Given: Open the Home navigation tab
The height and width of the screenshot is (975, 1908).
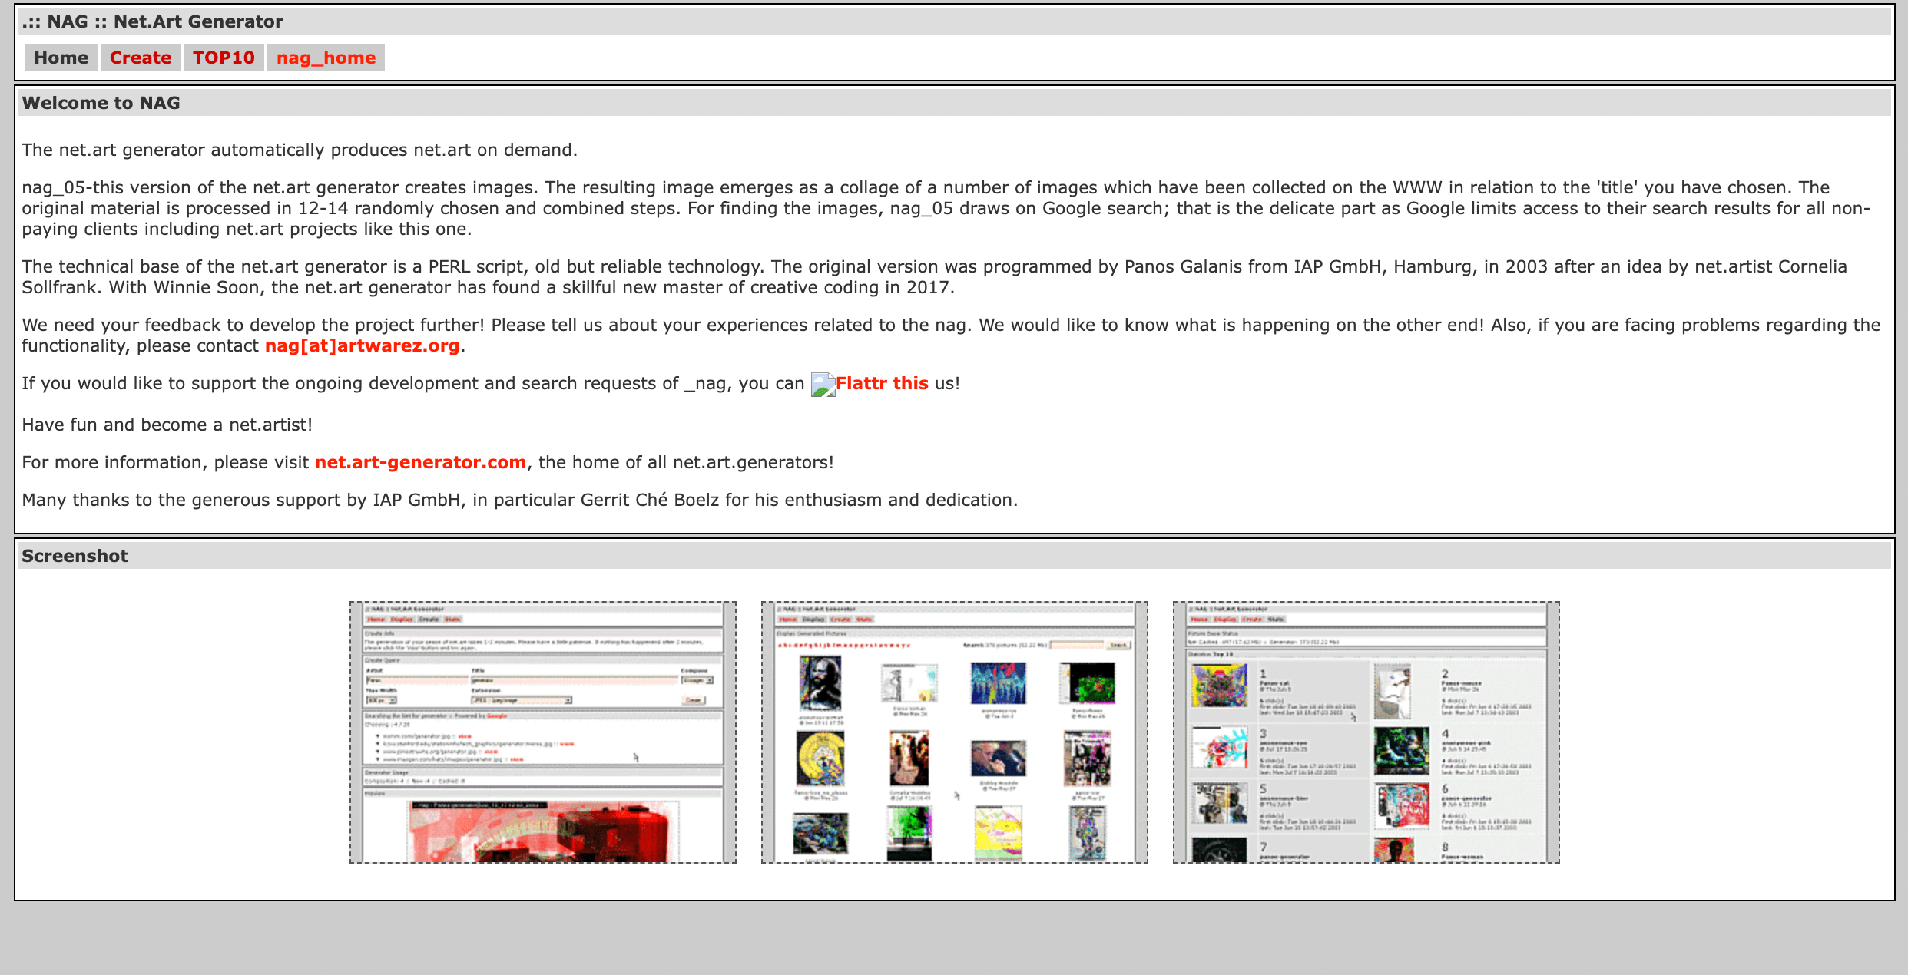Looking at the screenshot, I should pyautogui.click(x=61, y=58).
